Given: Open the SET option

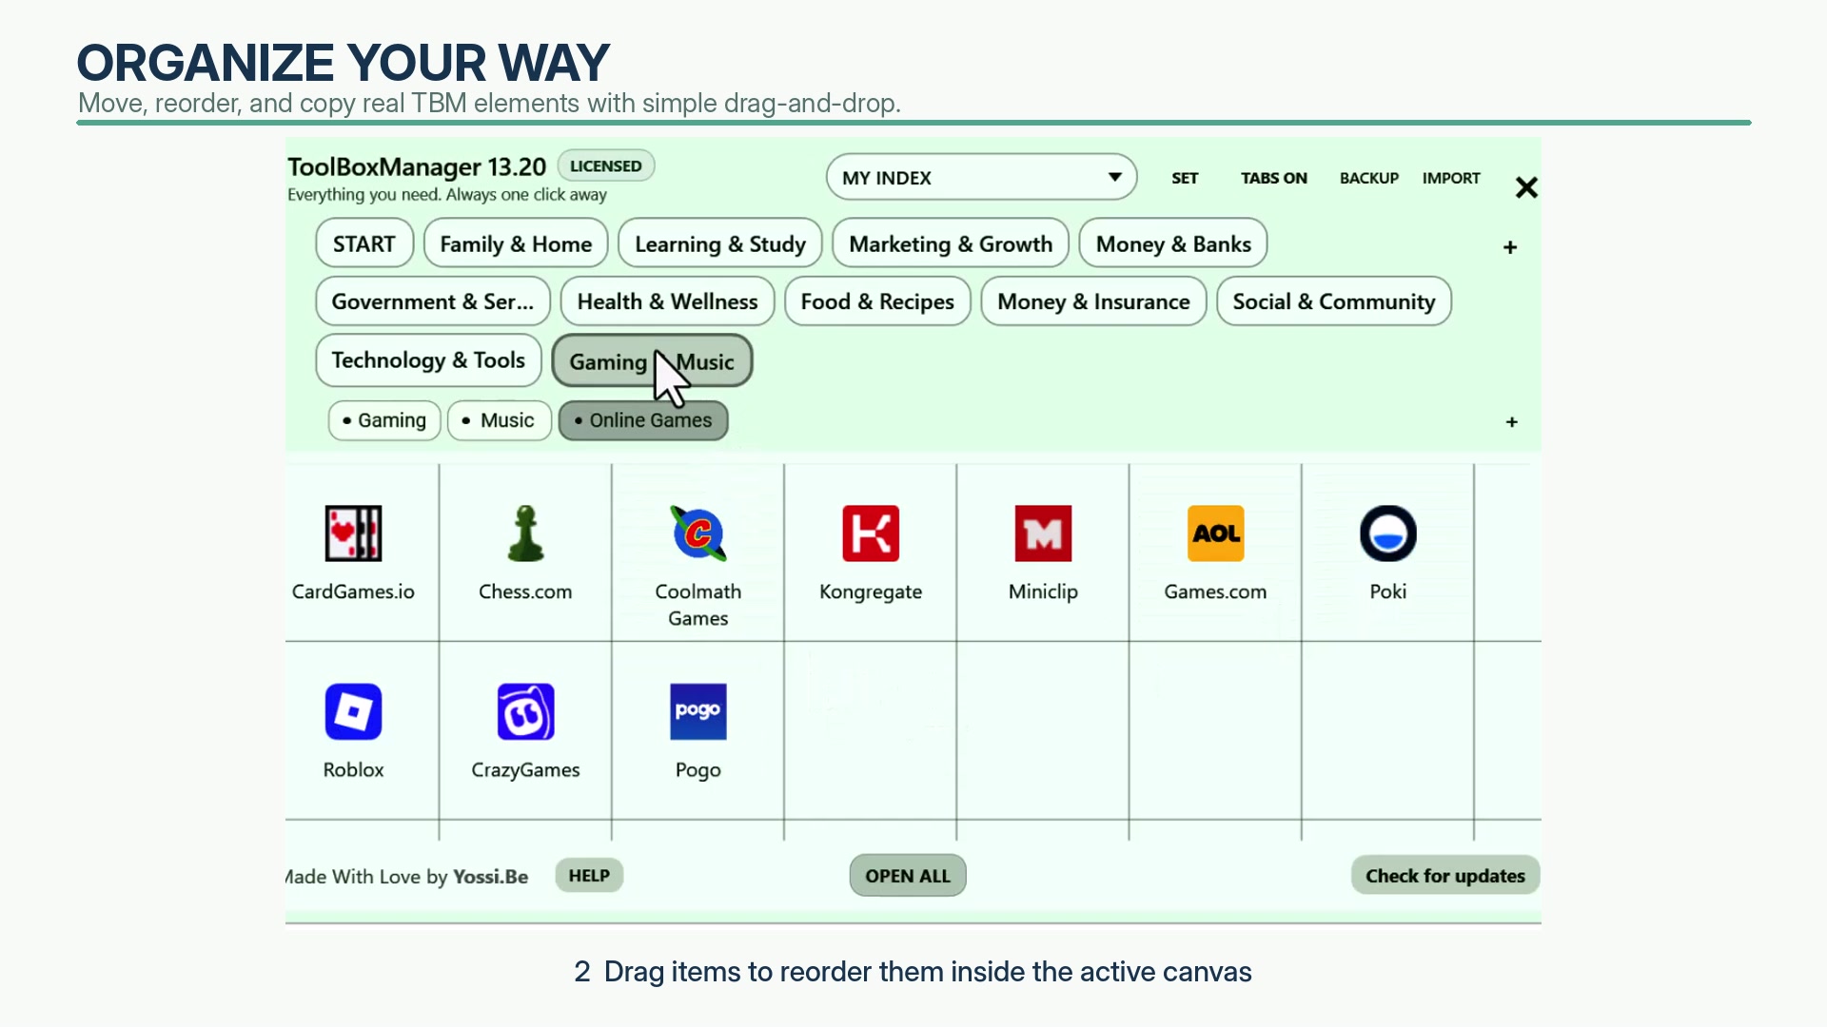Looking at the screenshot, I should [x=1185, y=178].
